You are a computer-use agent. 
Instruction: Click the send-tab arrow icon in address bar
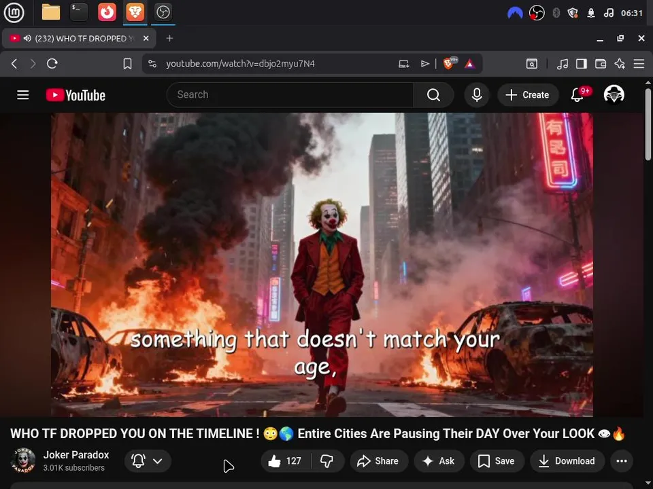point(424,64)
